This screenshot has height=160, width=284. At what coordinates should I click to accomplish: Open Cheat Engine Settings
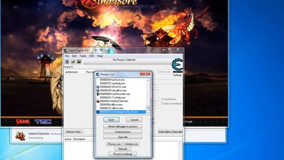click(x=177, y=75)
